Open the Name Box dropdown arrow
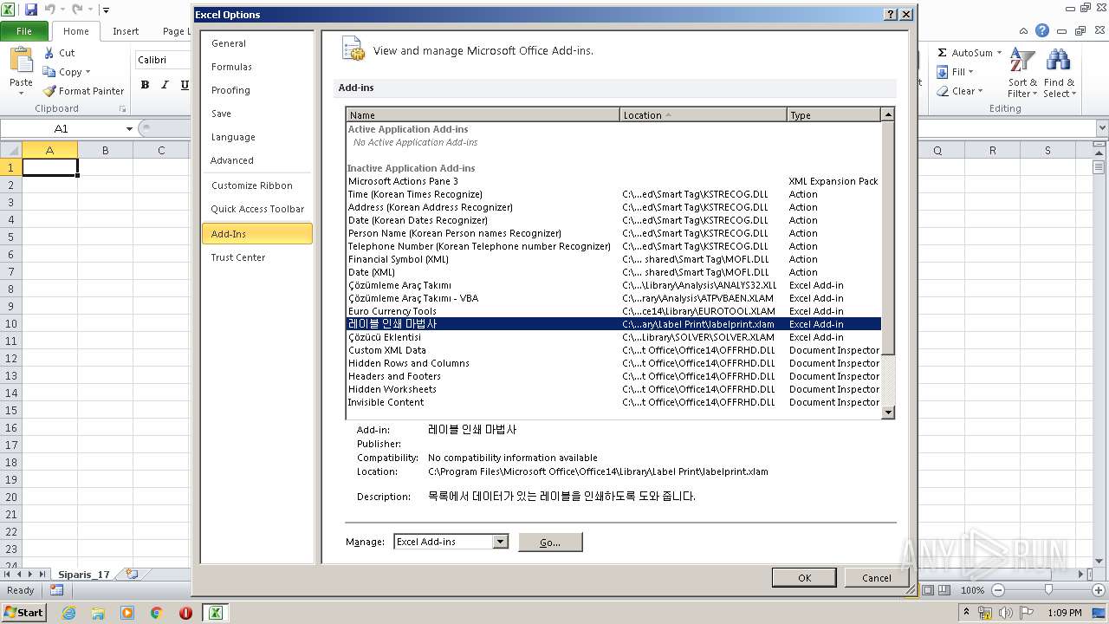This screenshot has width=1109, height=624. coord(129,129)
